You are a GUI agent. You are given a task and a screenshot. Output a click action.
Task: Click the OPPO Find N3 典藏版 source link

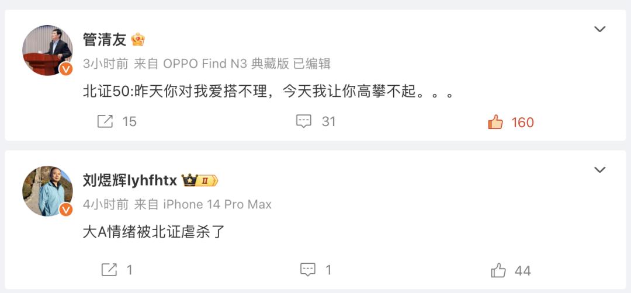pos(226,64)
